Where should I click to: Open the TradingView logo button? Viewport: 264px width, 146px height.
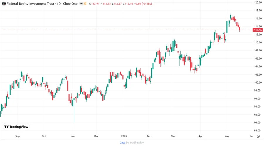tap(16, 127)
